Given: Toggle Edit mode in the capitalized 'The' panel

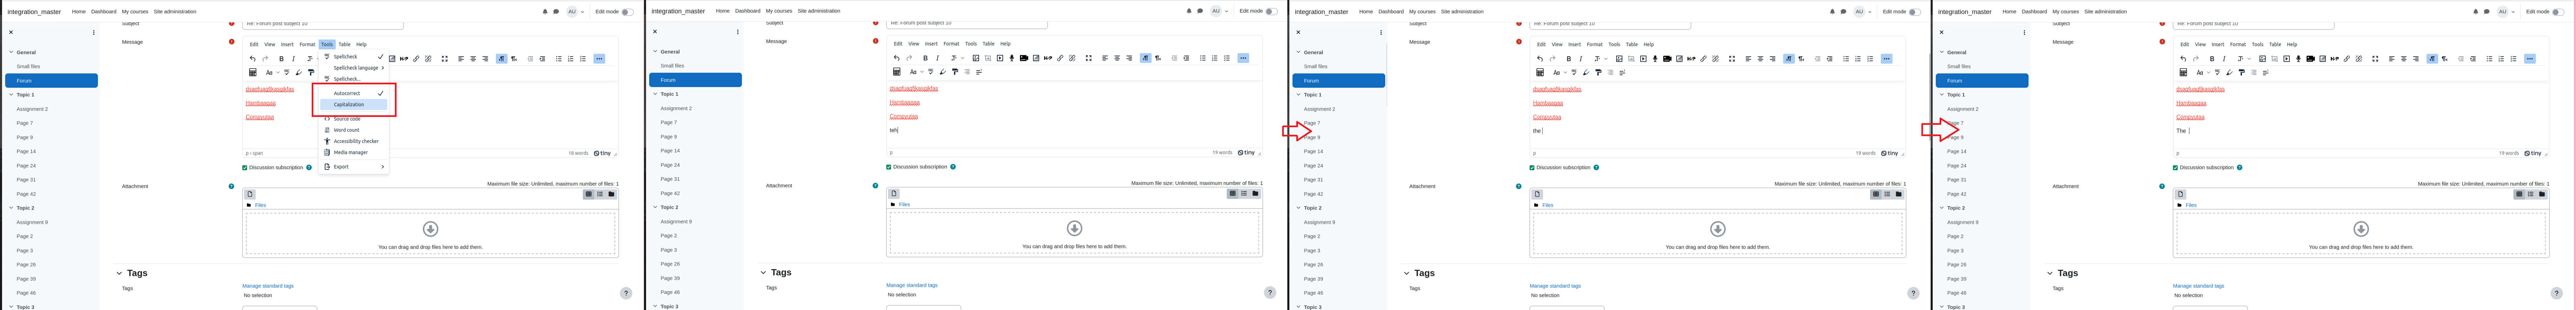Looking at the screenshot, I should pyautogui.click(x=2558, y=12).
